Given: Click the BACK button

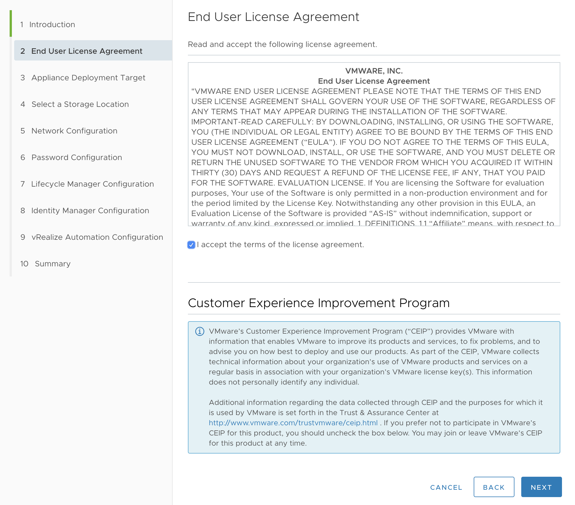Looking at the screenshot, I should click(494, 487).
